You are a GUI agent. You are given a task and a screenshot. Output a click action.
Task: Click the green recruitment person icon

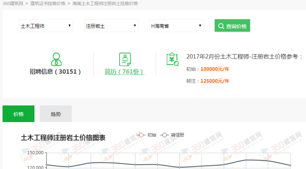pyautogui.click(x=56, y=59)
